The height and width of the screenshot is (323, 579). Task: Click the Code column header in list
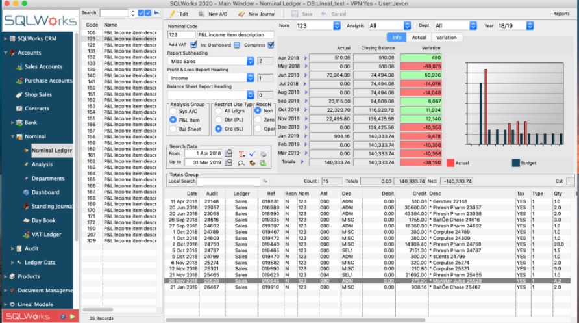click(92, 25)
